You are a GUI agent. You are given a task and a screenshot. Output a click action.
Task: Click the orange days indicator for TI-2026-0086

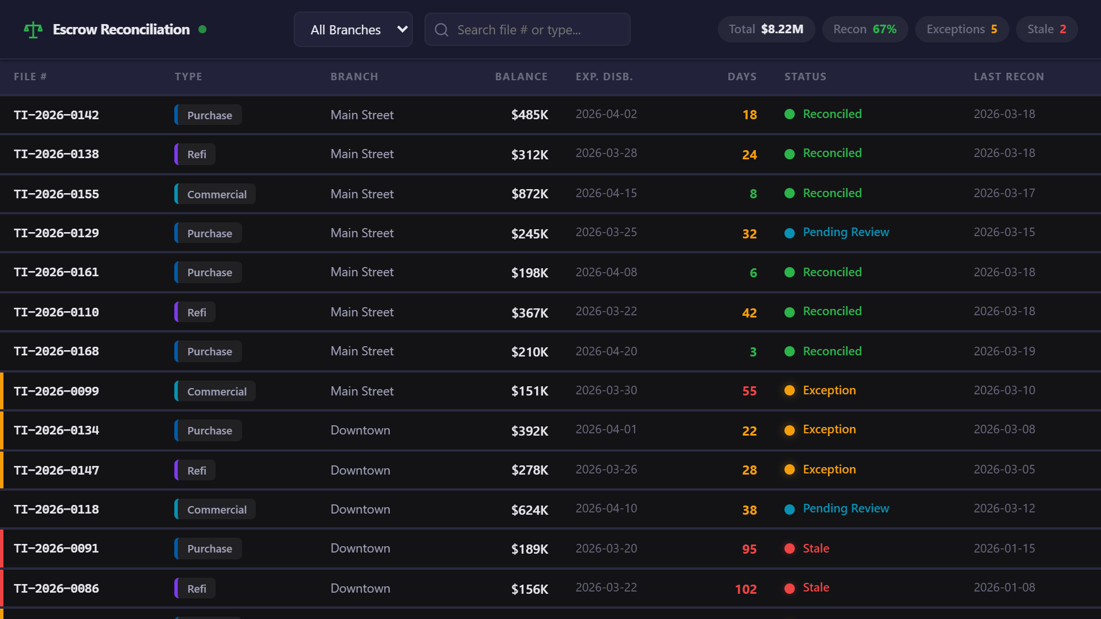(x=745, y=589)
